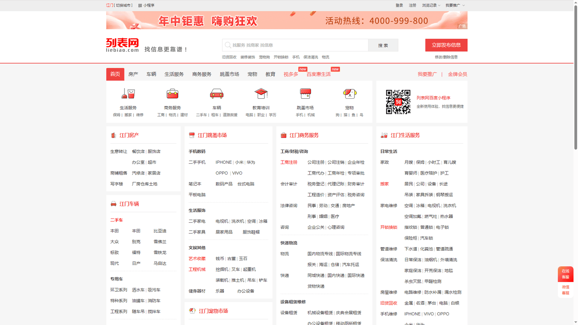This screenshot has width=578, height=325.
Task: Open the 生活服务 category icon
Action: [x=128, y=93]
